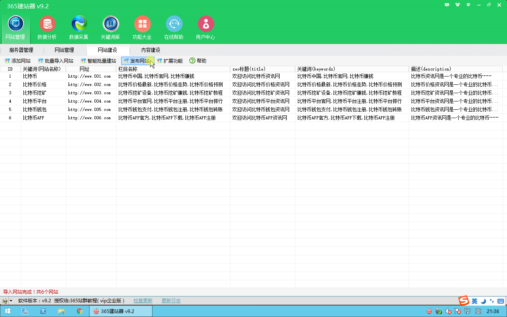Click the URL http://www.006.com cell
Screen dimensions: 507x317
[x=91, y=118]
